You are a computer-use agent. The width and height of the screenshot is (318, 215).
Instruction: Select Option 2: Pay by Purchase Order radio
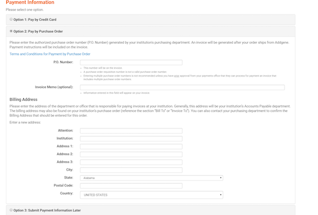11,31
